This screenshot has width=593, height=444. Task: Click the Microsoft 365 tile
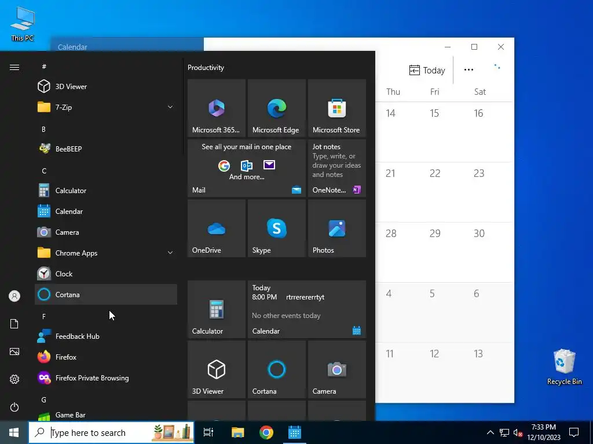(217, 108)
